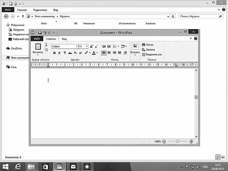The image size is (228, 171).
Task: Click the Bold (Ж) button in WordPad
Action: (x=54, y=53)
